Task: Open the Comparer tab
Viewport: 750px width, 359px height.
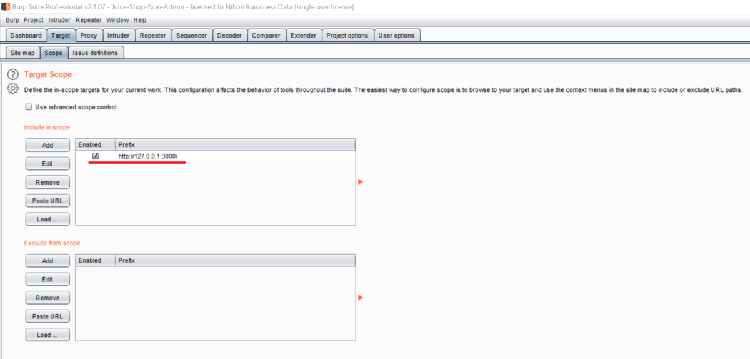Action: point(266,36)
